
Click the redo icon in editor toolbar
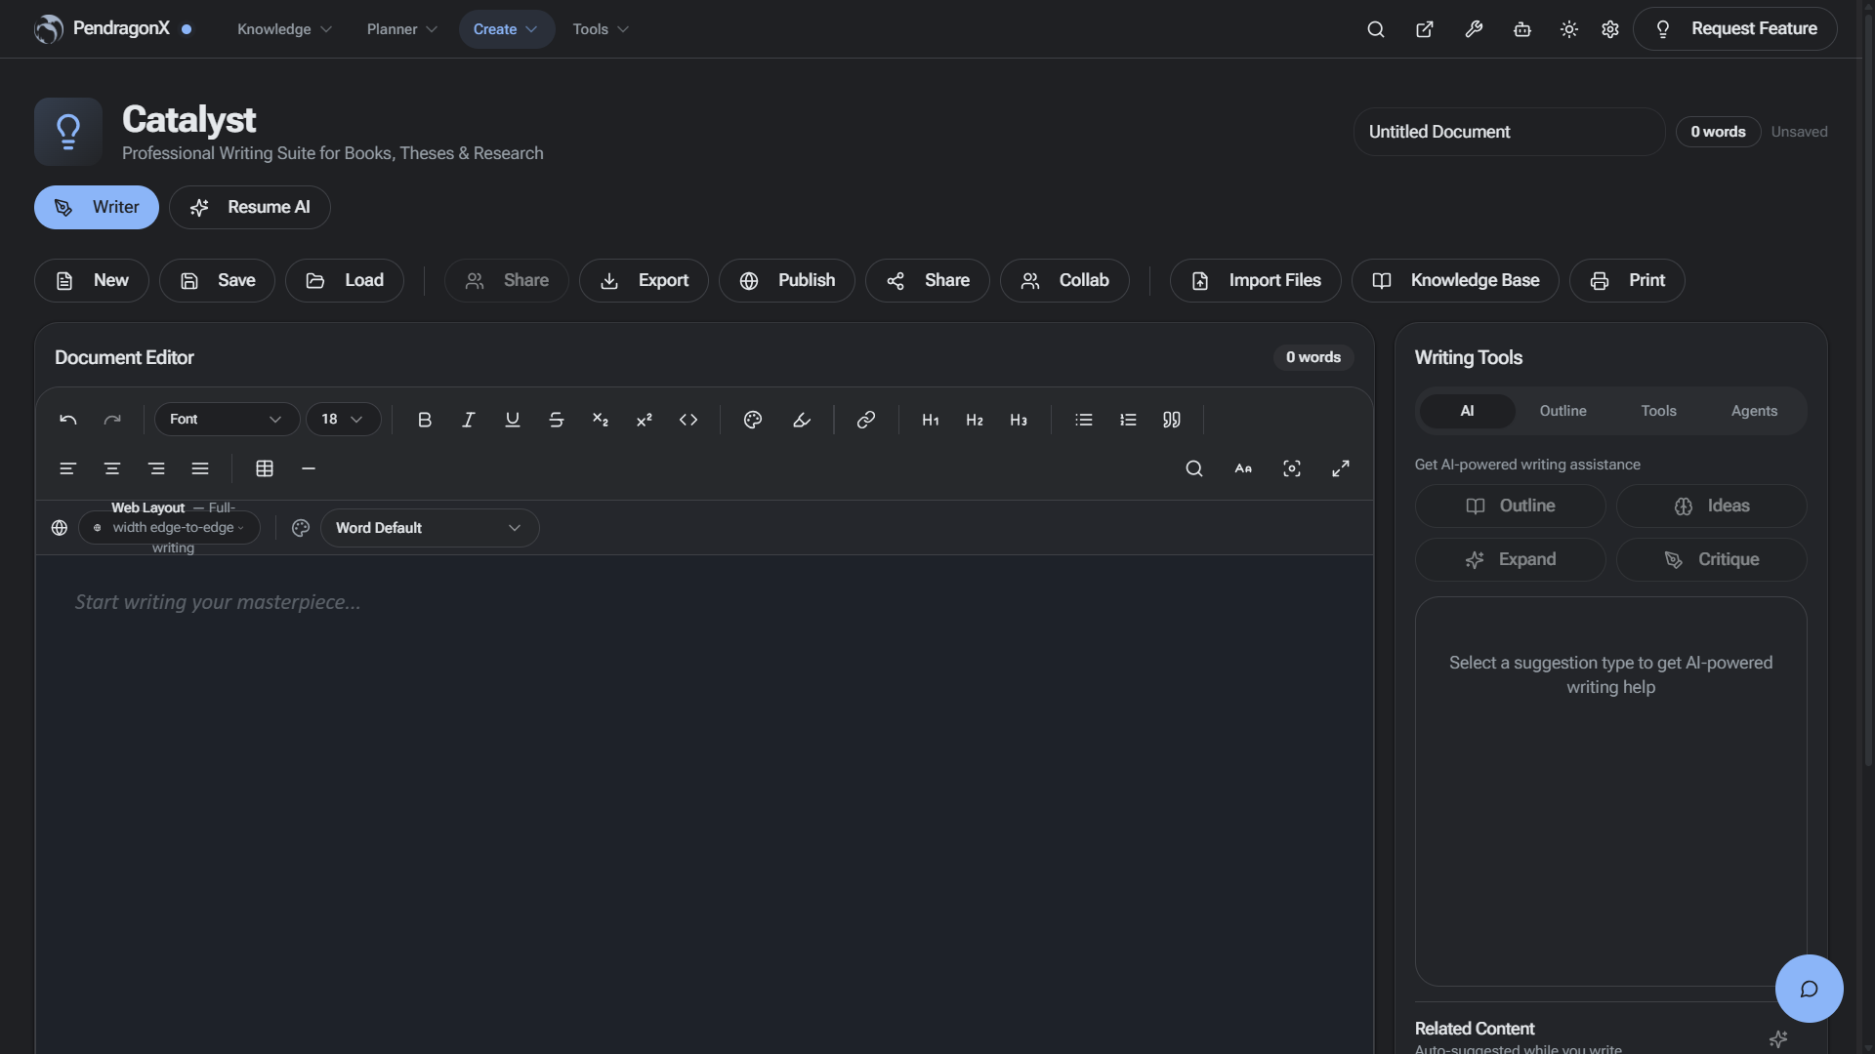[112, 420]
